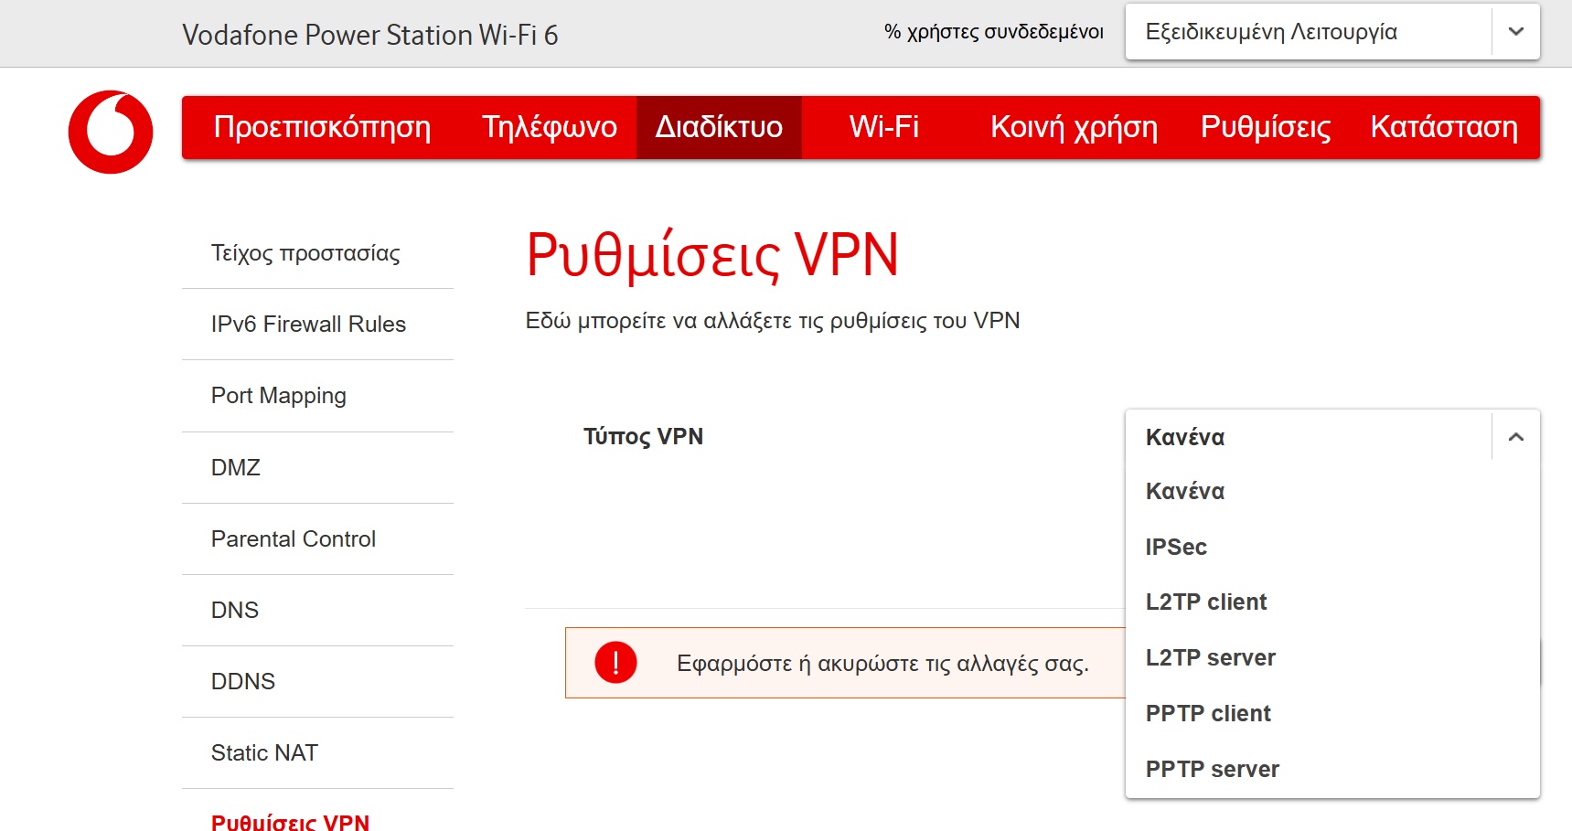Open Τείχος προστασίας sidebar link
The image size is (1572, 831).
[x=305, y=253]
